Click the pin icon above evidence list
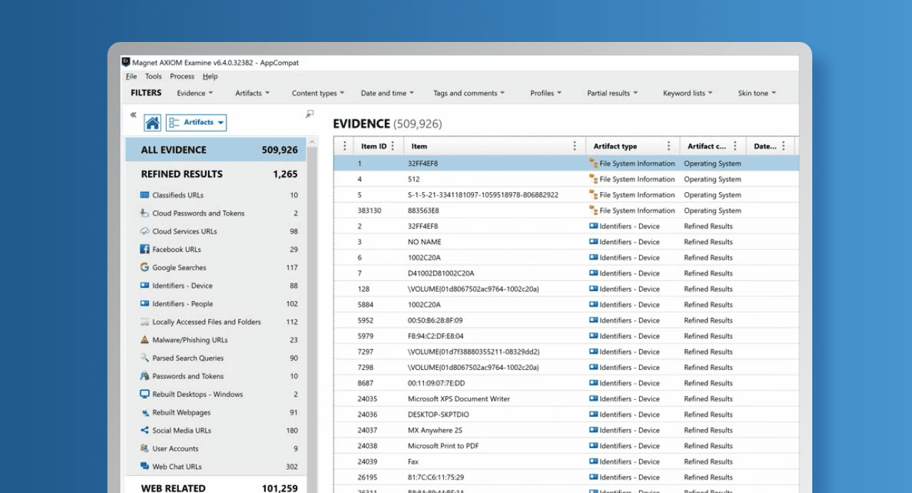 coord(310,114)
